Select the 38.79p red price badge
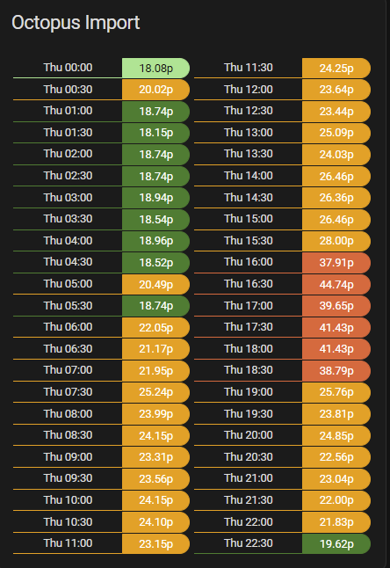The image size is (390, 568). coord(336,370)
